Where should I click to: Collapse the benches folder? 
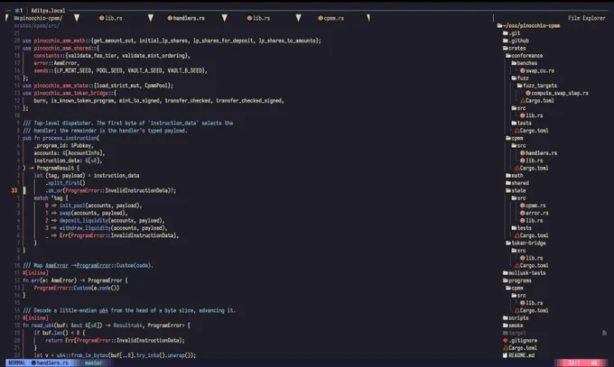click(514, 63)
